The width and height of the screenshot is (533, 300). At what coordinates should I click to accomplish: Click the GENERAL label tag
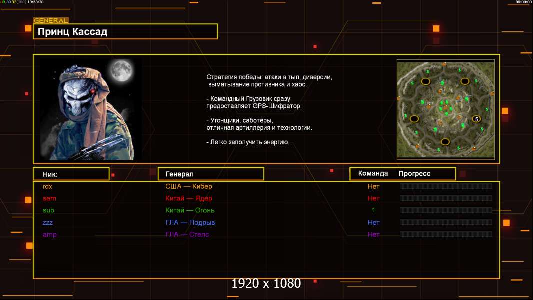coord(51,20)
